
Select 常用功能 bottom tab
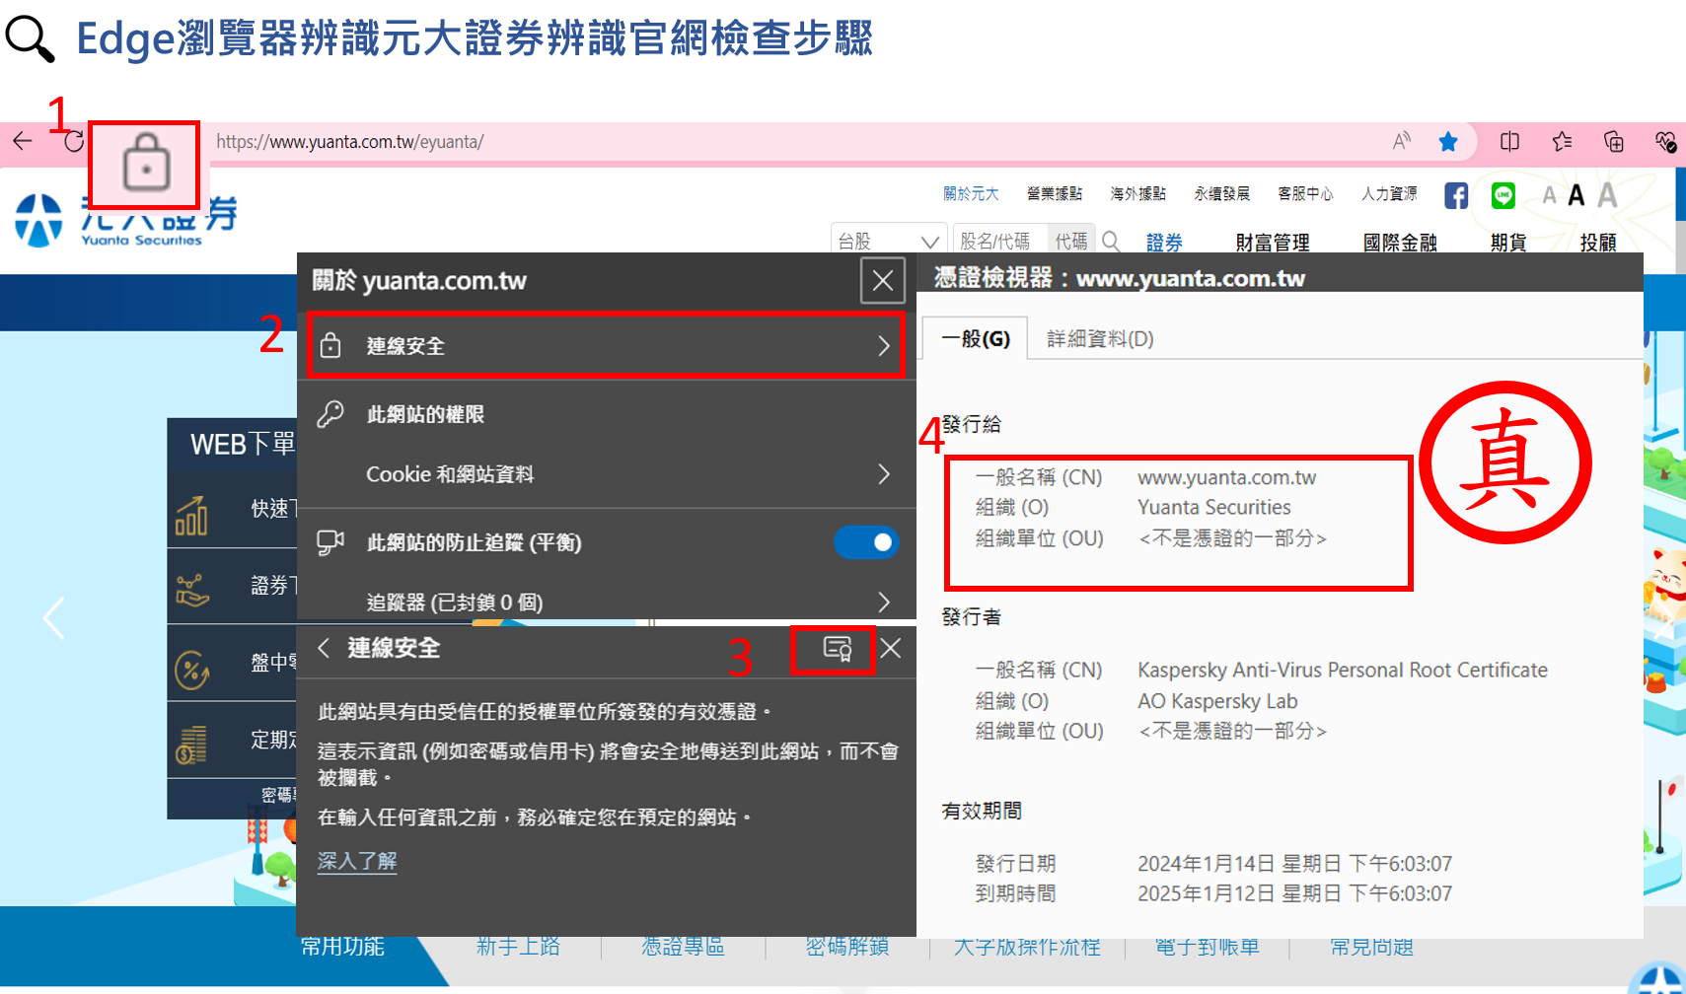(x=342, y=947)
